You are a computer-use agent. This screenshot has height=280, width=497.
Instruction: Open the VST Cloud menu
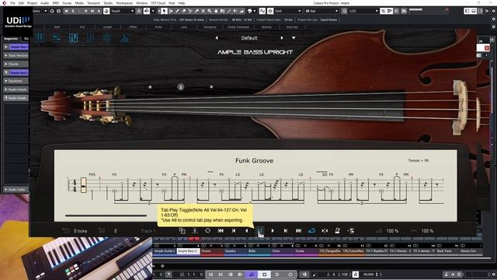tap(158, 3)
